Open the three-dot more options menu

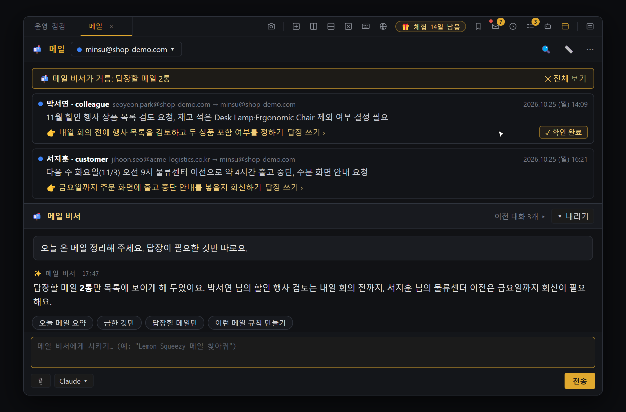click(x=590, y=49)
